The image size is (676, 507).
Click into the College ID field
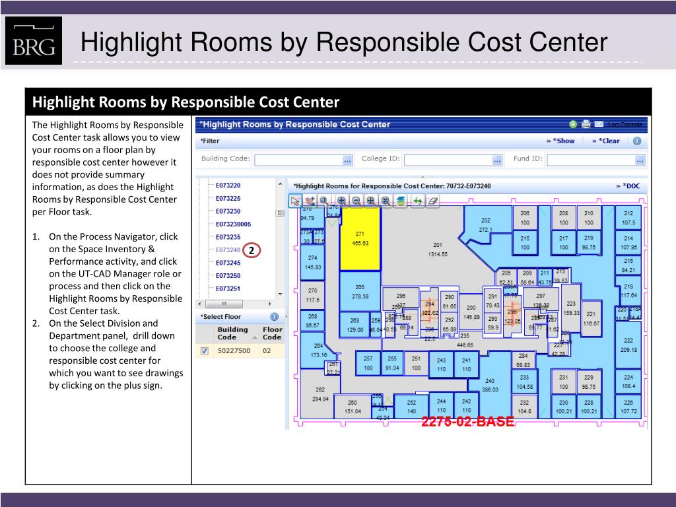(448, 160)
